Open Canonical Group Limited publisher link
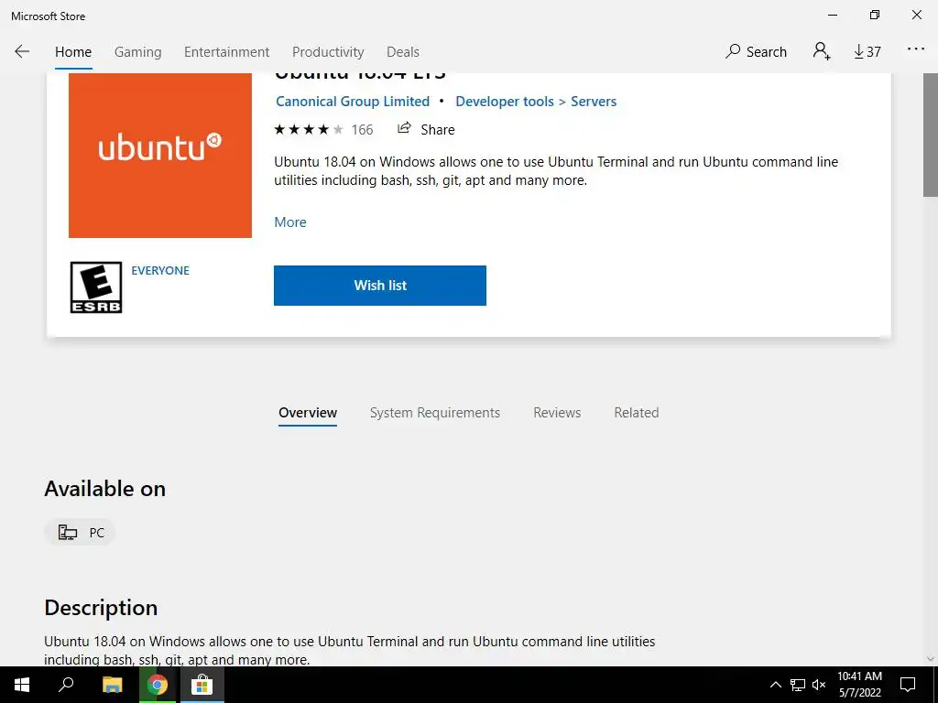The image size is (938, 703). click(x=353, y=102)
